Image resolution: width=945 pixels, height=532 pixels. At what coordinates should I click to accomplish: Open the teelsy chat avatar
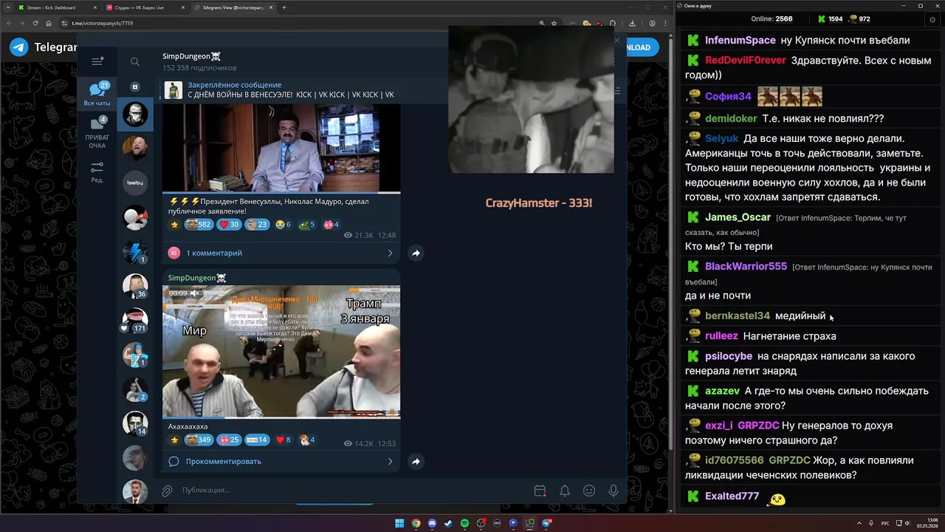click(135, 183)
